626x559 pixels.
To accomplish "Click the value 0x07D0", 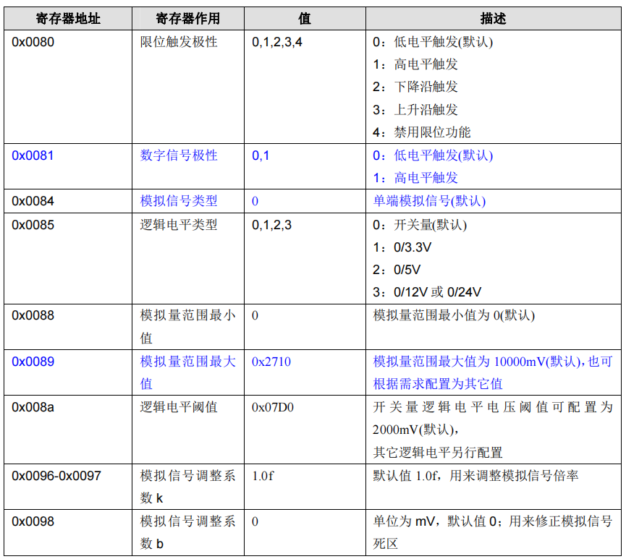I will click(273, 407).
